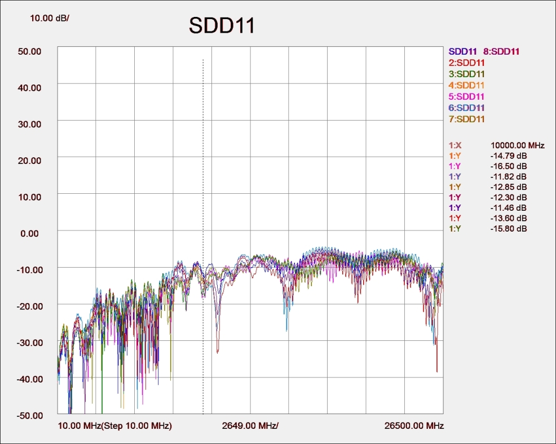Click the 10.00 y-axis label
Viewport: 556px width, 444px height.
point(29,197)
